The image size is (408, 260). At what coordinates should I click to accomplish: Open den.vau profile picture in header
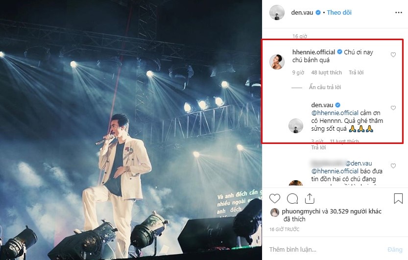coord(278,13)
